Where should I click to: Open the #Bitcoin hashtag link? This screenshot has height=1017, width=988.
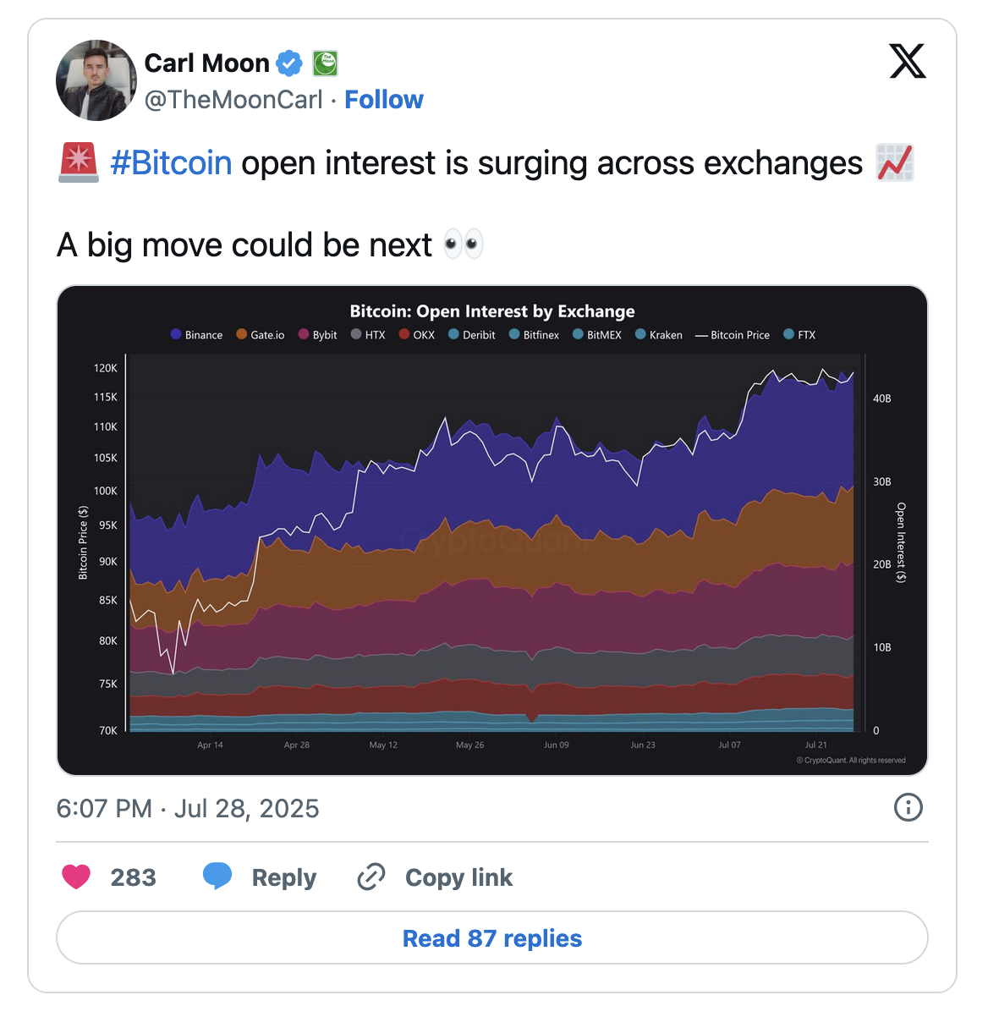(171, 162)
